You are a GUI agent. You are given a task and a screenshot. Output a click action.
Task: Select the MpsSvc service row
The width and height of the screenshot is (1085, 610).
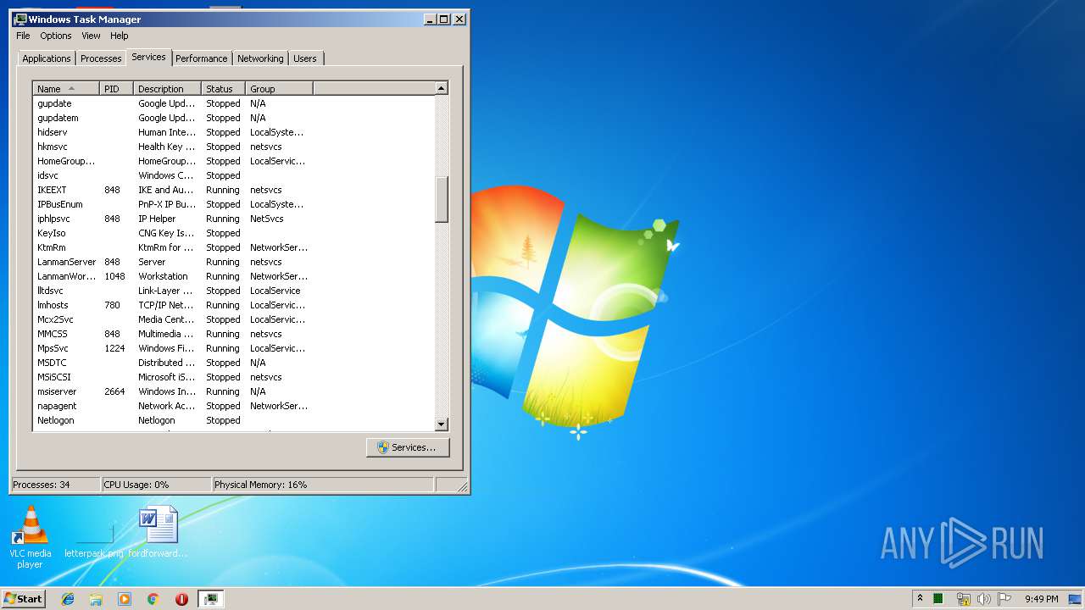coord(233,348)
